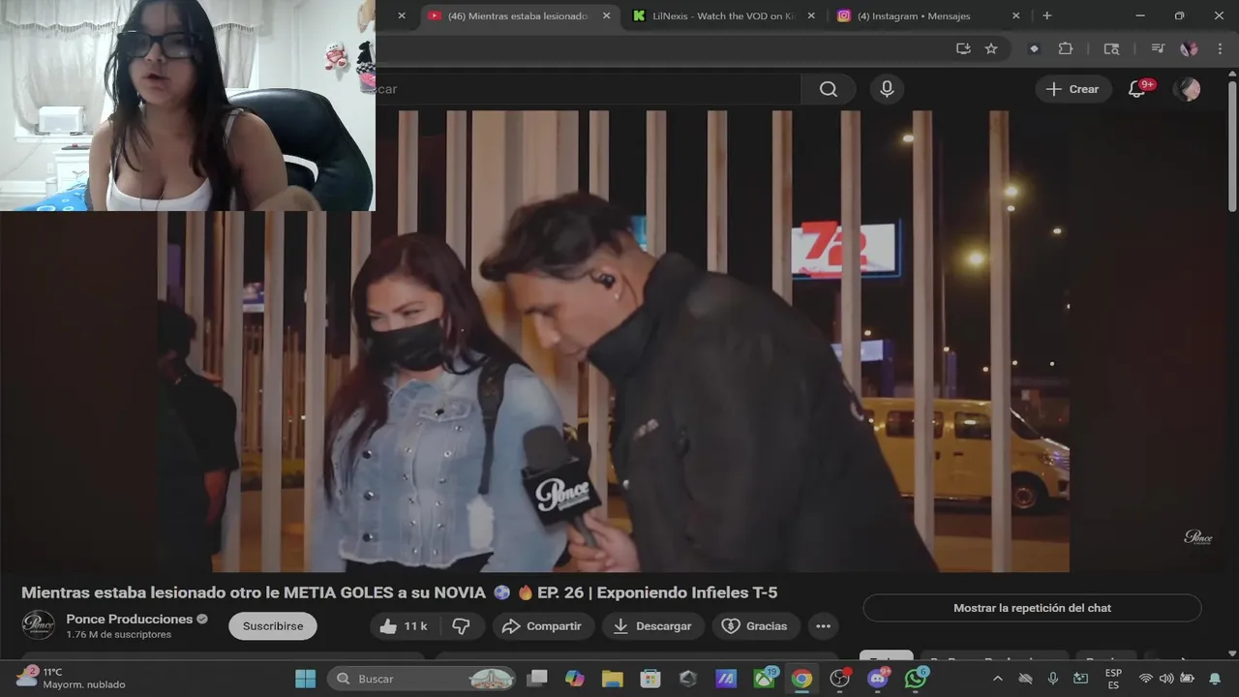Open Ponce Producciones channel name link

click(130, 619)
